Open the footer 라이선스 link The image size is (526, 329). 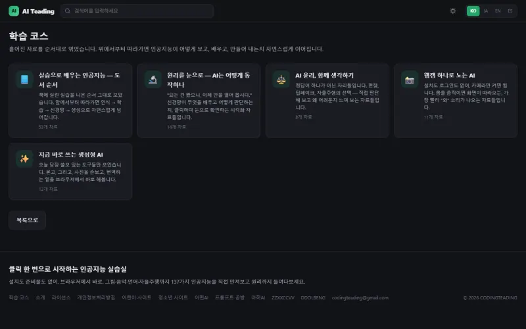61,297
